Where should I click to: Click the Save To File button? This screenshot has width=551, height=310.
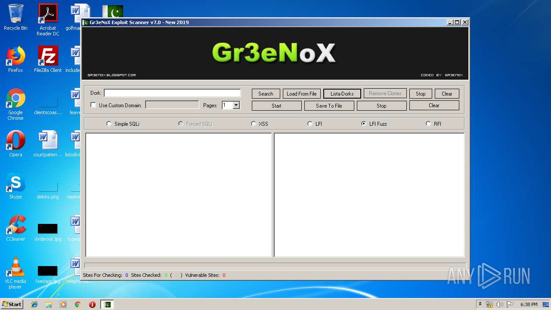[x=329, y=105]
